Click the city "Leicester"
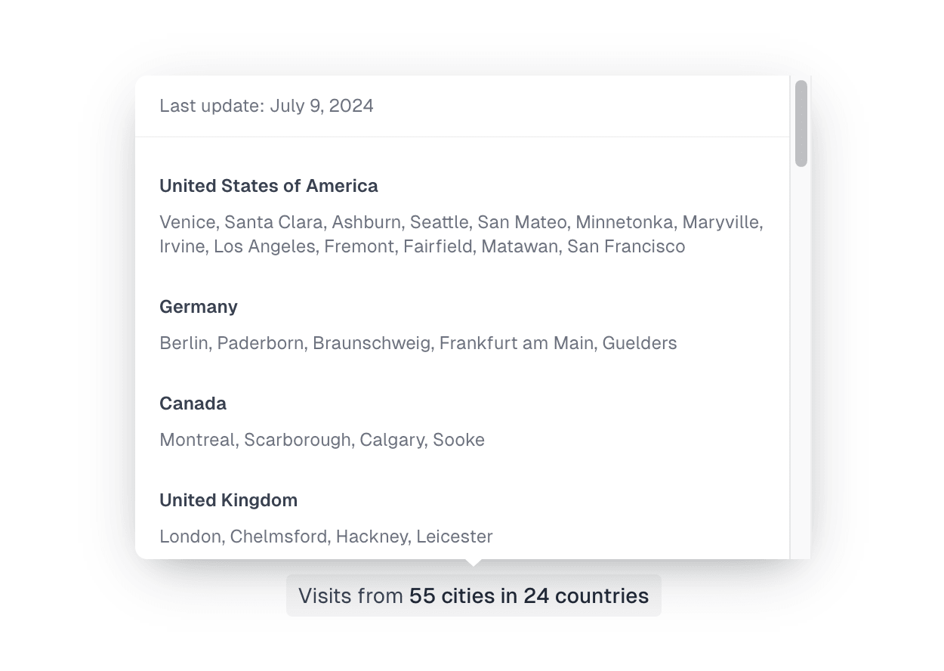This screenshot has height=671, width=944. point(455,536)
